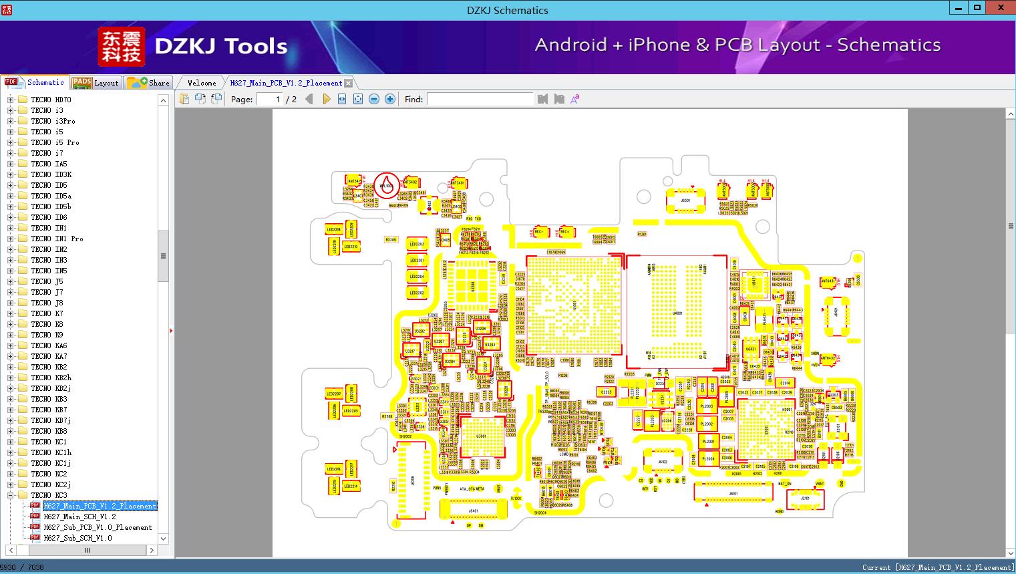Switch to the Schematic tab

[x=35, y=82]
